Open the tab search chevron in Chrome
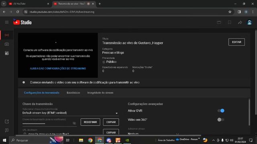The width and height of the screenshot is (257, 144). click(x=4, y=4)
